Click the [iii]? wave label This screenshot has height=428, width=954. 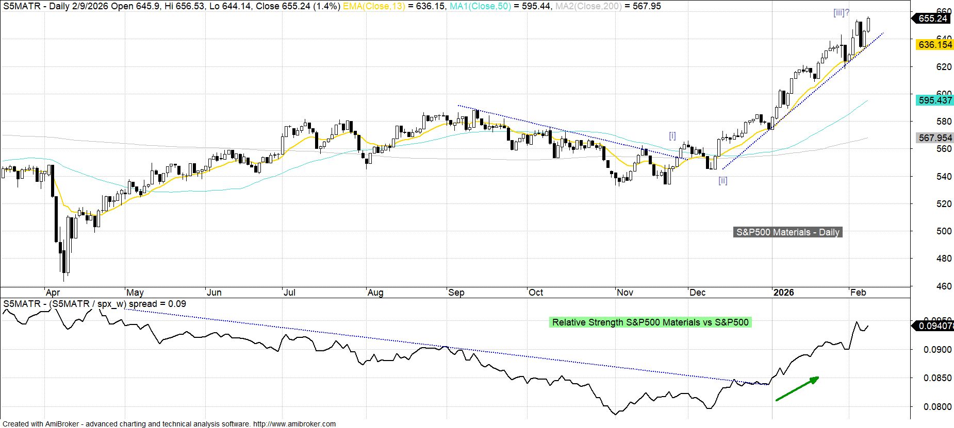coord(841,13)
